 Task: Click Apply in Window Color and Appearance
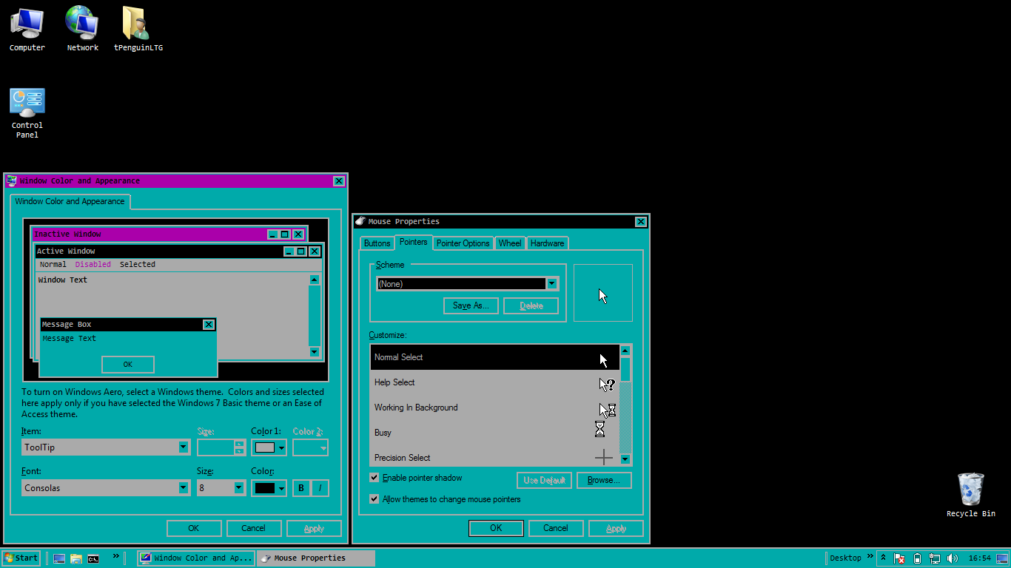[x=314, y=528]
